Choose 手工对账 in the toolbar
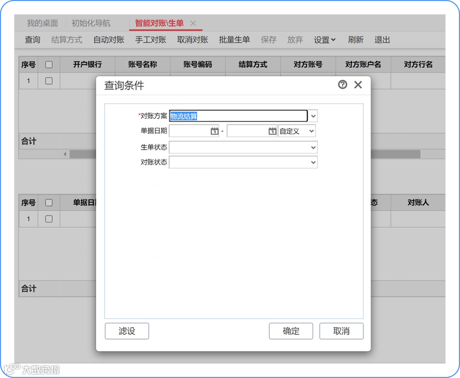 pyautogui.click(x=151, y=40)
